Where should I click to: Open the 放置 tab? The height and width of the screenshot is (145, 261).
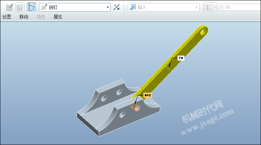[x=7, y=17]
